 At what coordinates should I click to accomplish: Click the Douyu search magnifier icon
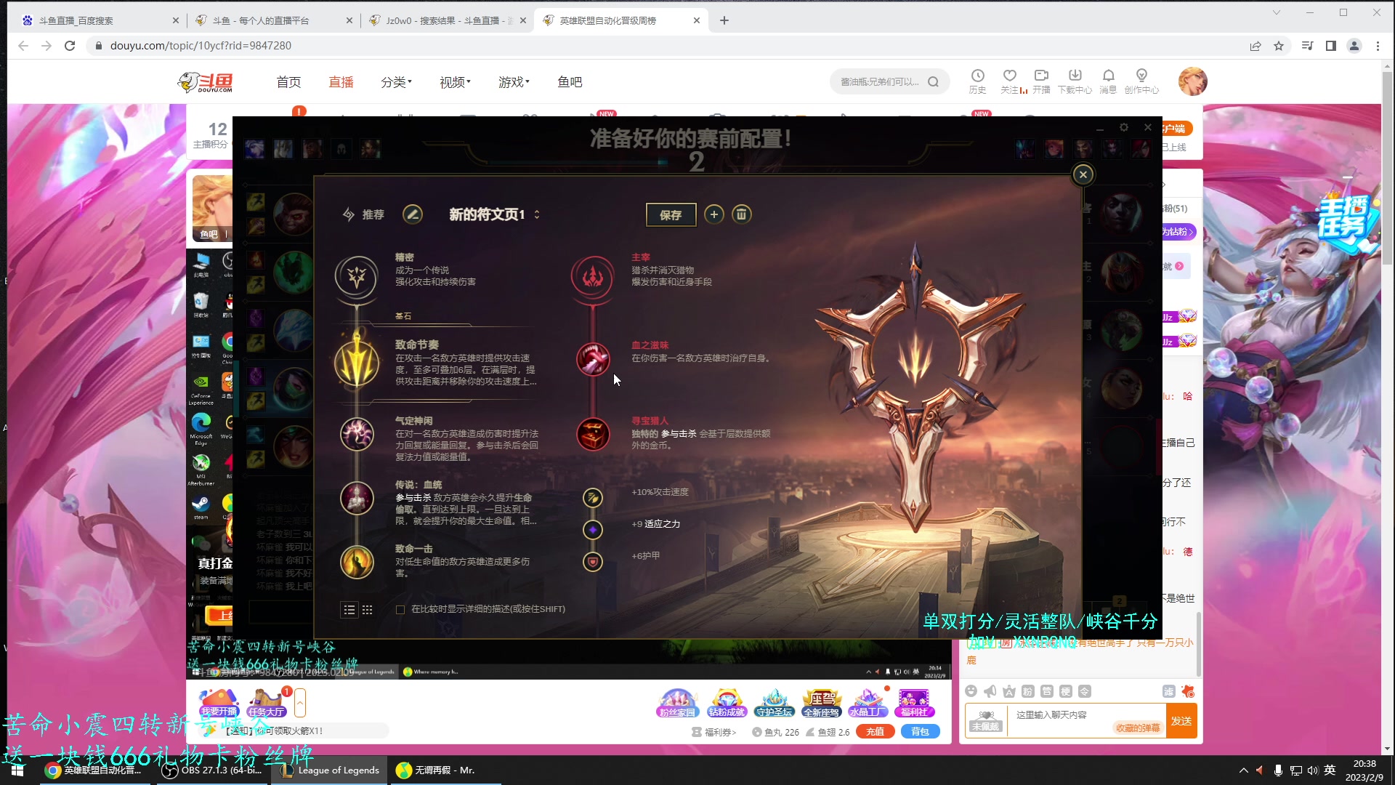click(x=934, y=82)
